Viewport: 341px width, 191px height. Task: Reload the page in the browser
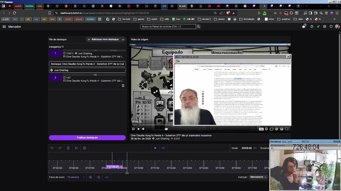click(x=15, y=13)
